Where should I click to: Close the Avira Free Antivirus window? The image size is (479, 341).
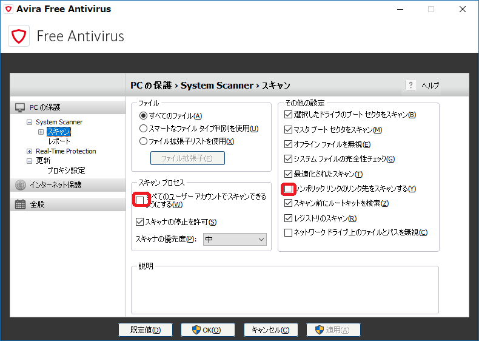(x=463, y=10)
